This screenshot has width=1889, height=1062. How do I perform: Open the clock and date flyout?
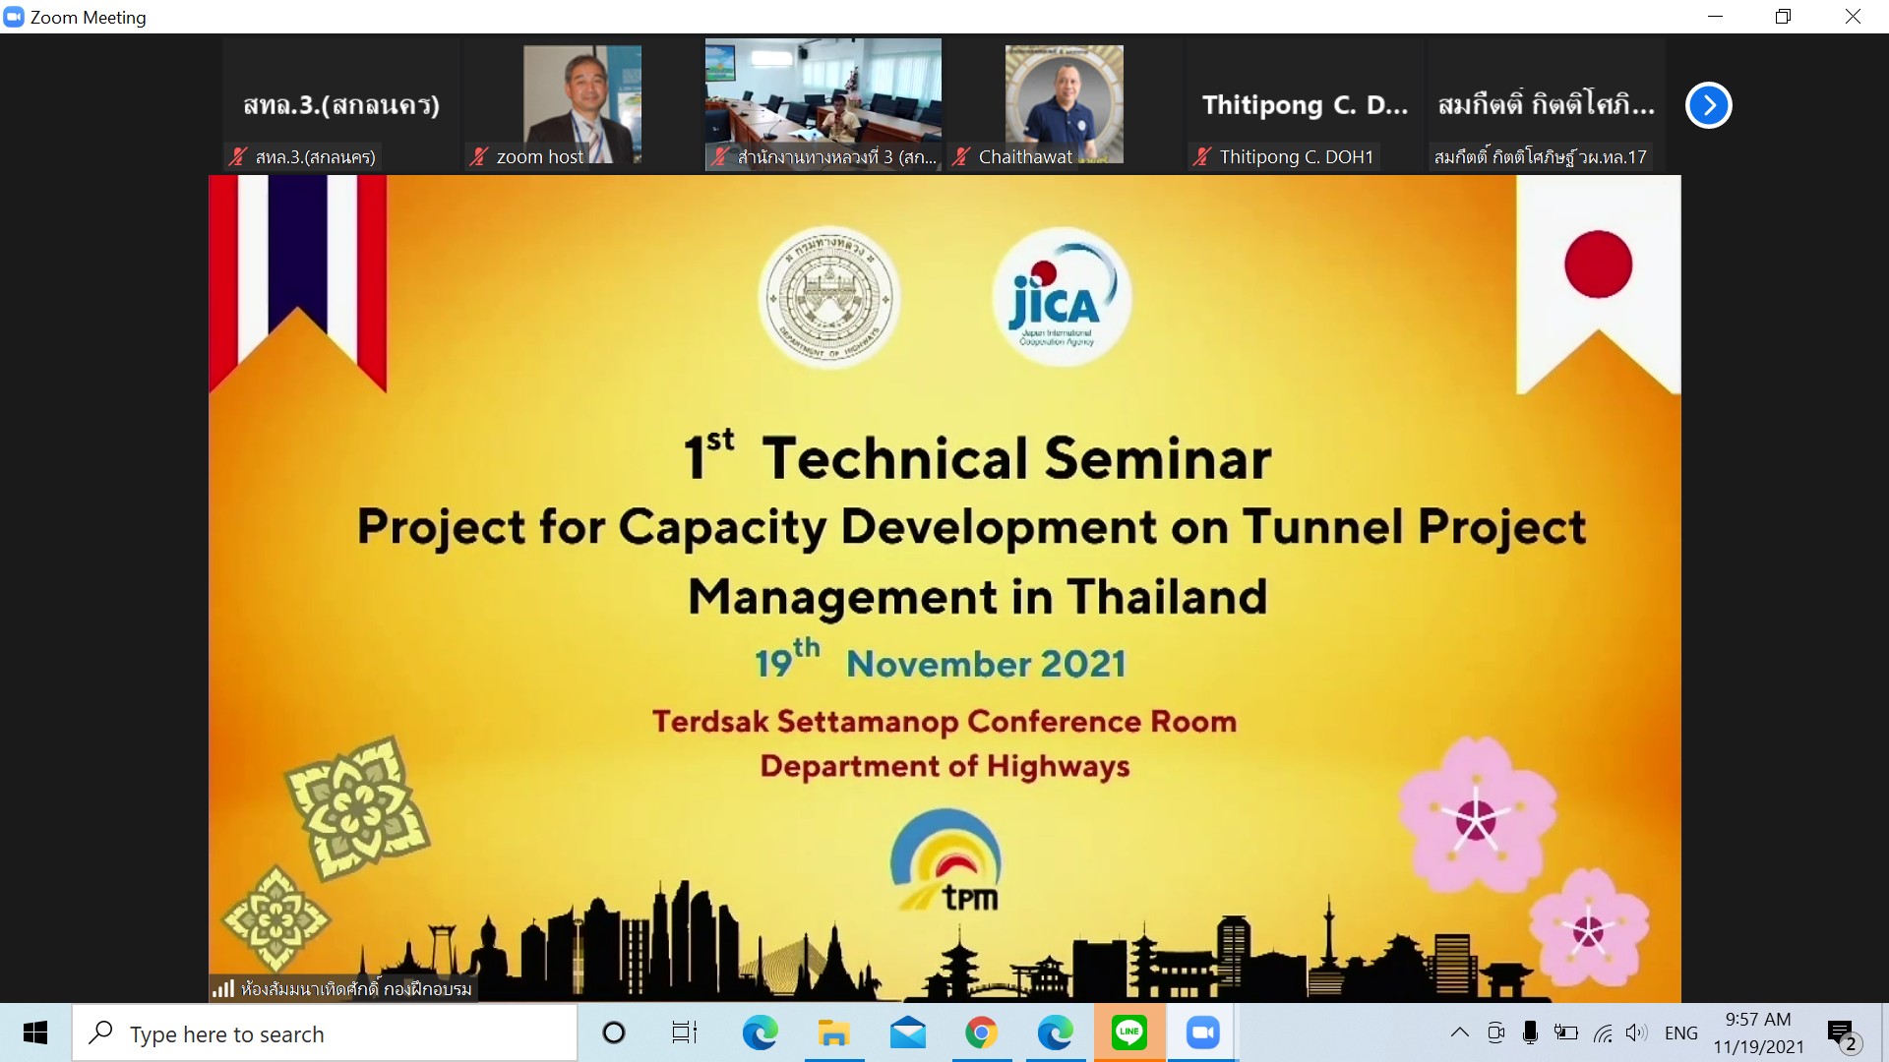pyautogui.click(x=1758, y=1033)
